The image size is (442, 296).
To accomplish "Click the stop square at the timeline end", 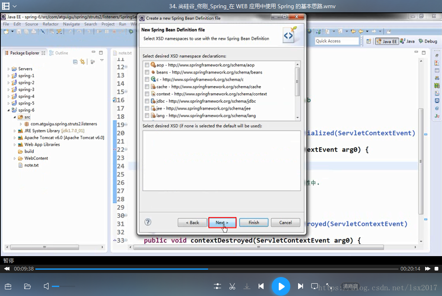I will 436,268.
